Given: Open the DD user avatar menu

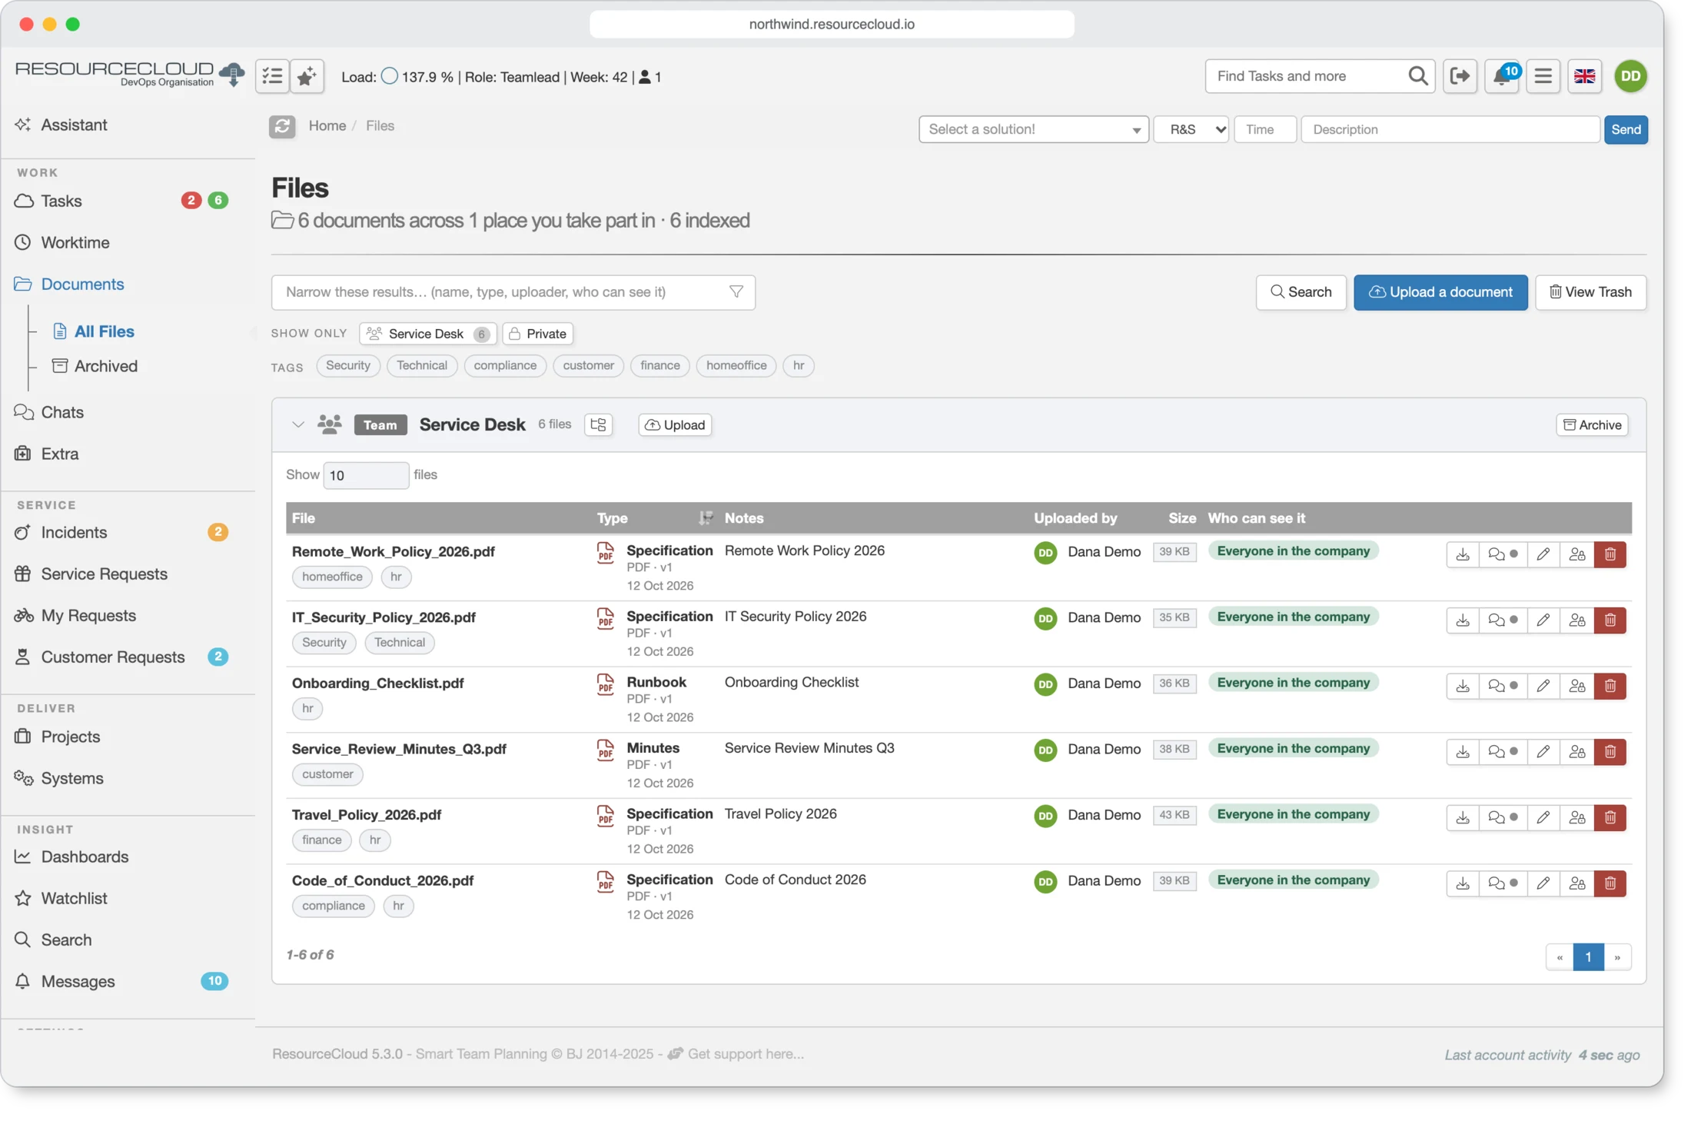Looking at the screenshot, I should [x=1631, y=76].
